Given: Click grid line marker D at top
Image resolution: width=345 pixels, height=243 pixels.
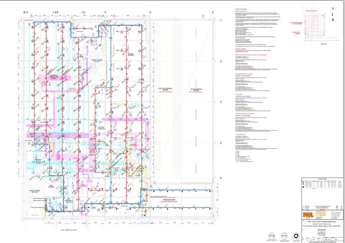Looking at the screenshot, I should 150,13.
